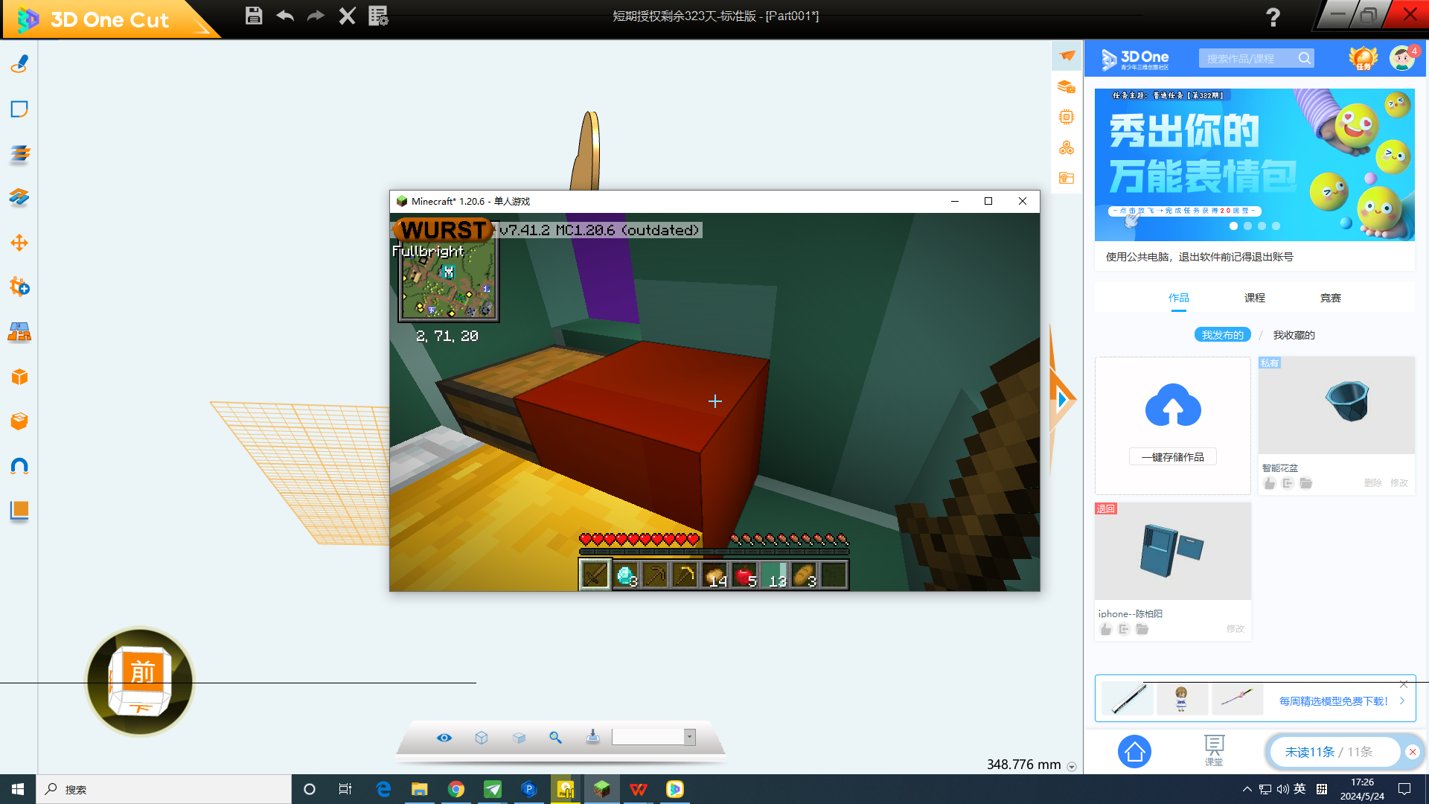
Task: Click the redo arrow in the top toolbar
Action: pyautogui.click(x=316, y=16)
